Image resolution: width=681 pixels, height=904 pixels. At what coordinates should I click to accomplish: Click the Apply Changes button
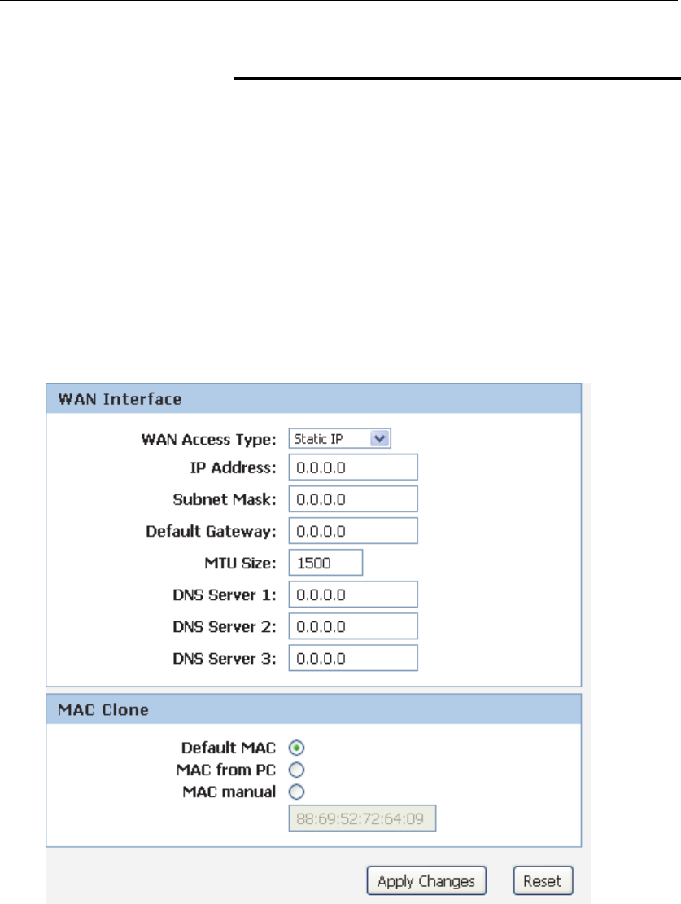(x=426, y=880)
